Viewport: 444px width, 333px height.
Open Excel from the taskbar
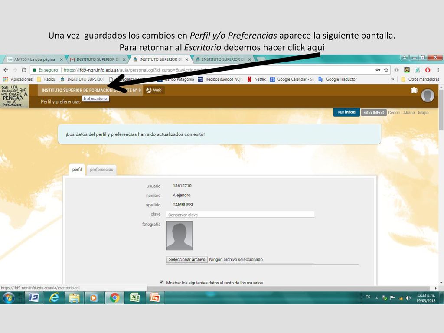click(135, 297)
